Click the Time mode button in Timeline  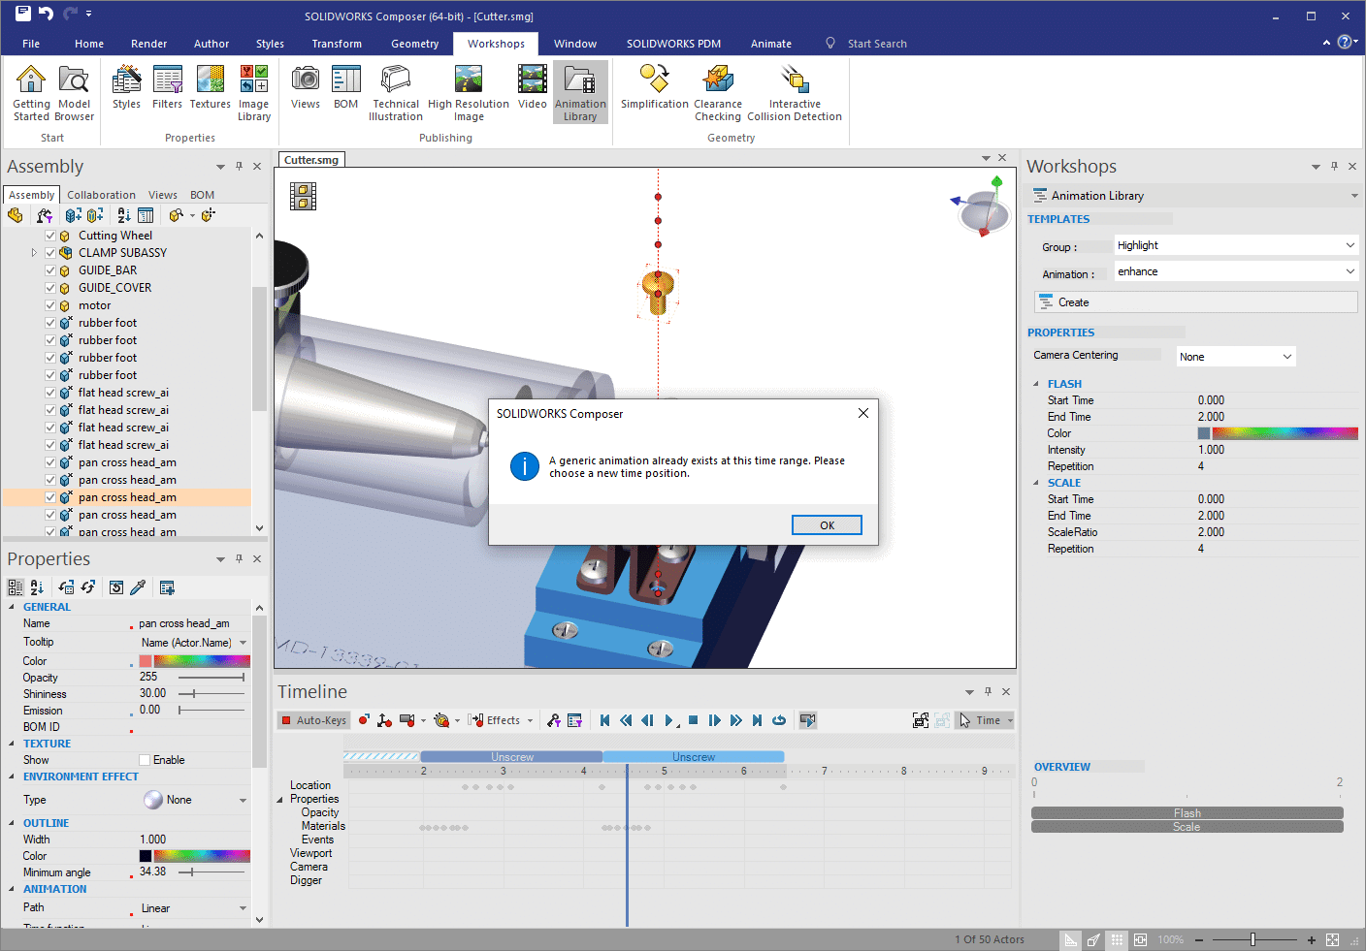pyautogui.click(x=984, y=720)
